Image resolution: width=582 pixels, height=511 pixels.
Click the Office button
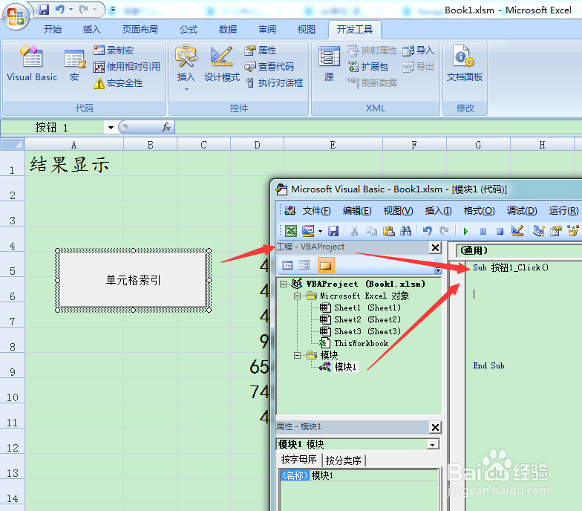coord(16,16)
